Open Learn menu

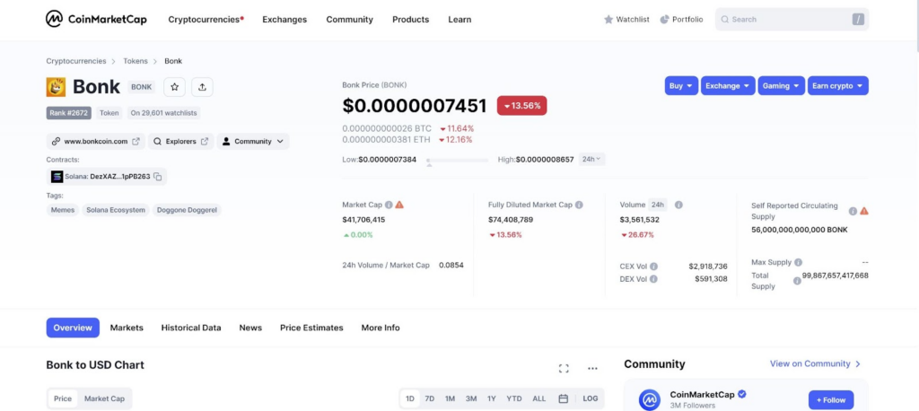(459, 20)
